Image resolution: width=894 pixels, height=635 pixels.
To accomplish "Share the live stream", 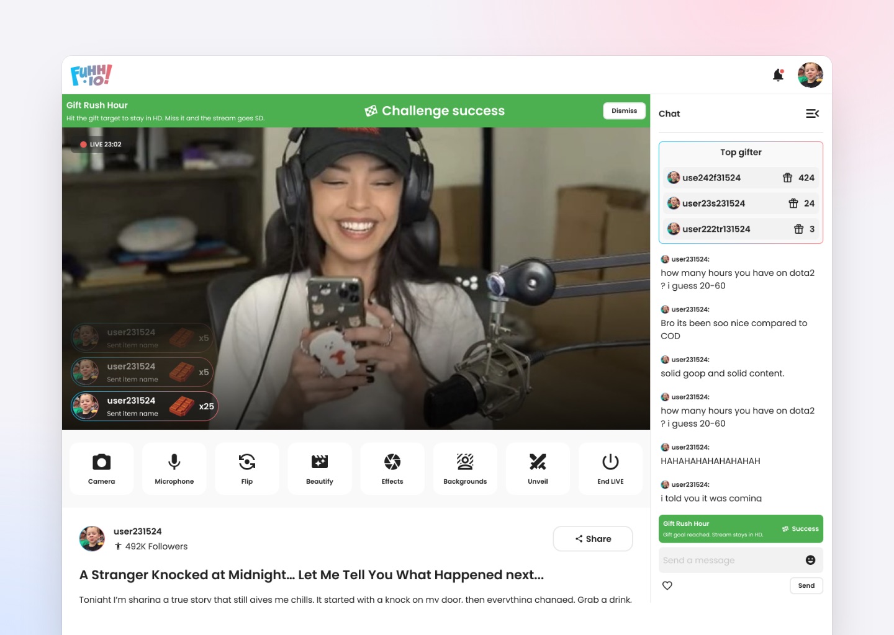I will tap(593, 539).
